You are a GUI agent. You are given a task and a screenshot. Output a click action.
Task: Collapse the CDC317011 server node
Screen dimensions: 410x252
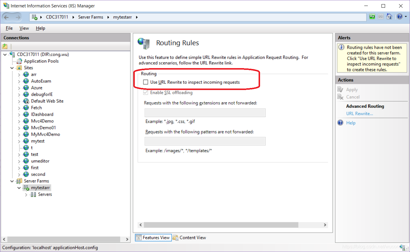click(5, 54)
